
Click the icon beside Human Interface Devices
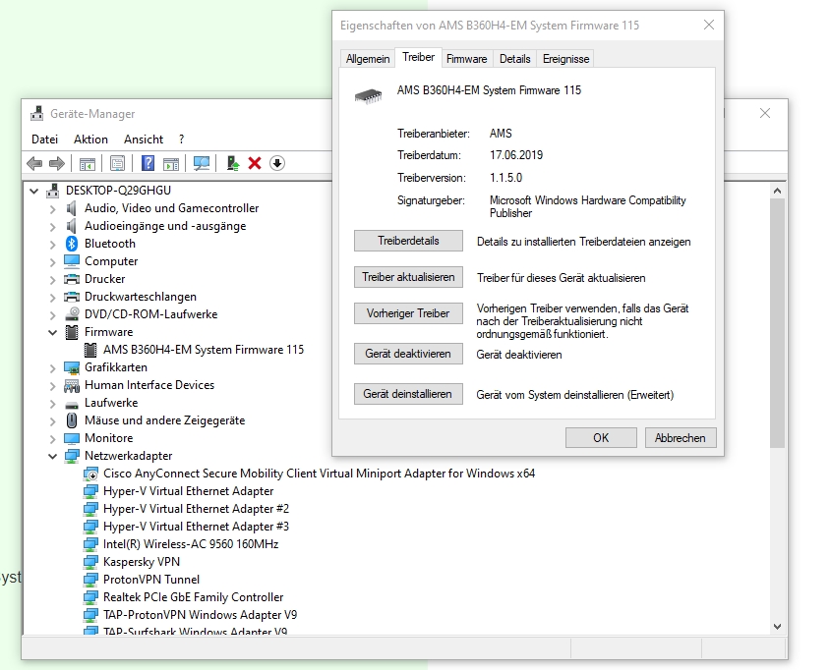tap(72, 385)
